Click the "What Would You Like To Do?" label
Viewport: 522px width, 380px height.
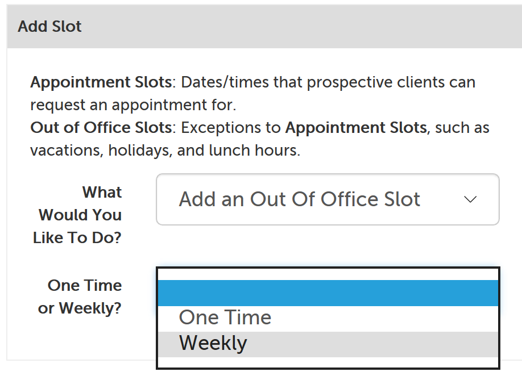click(x=78, y=215)
